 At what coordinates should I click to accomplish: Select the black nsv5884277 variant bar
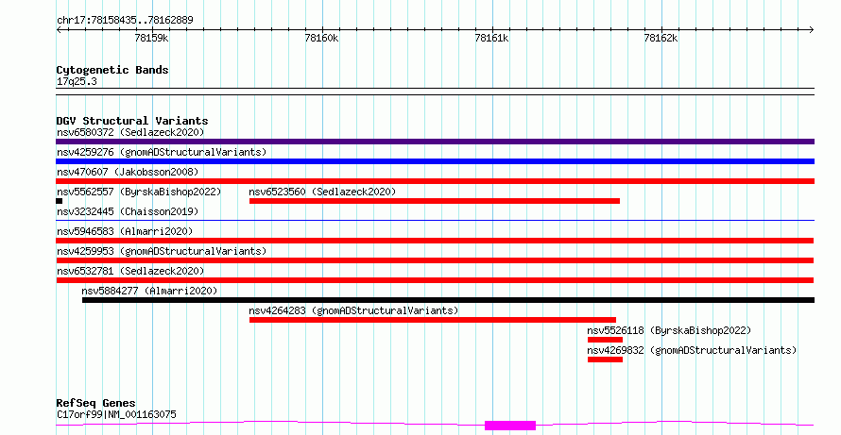click(x=449, y=300)
